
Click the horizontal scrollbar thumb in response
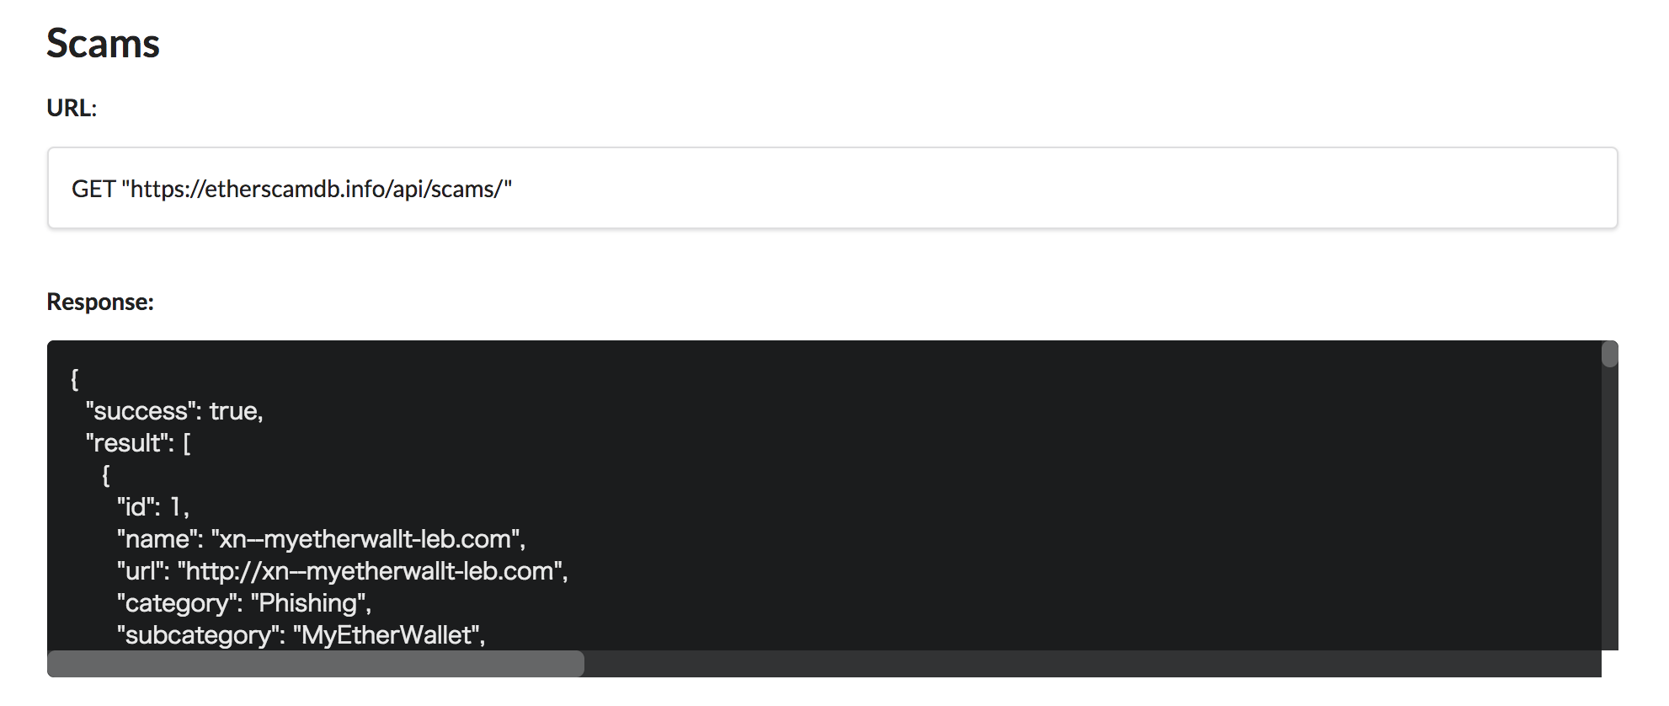tap(315, 664)
